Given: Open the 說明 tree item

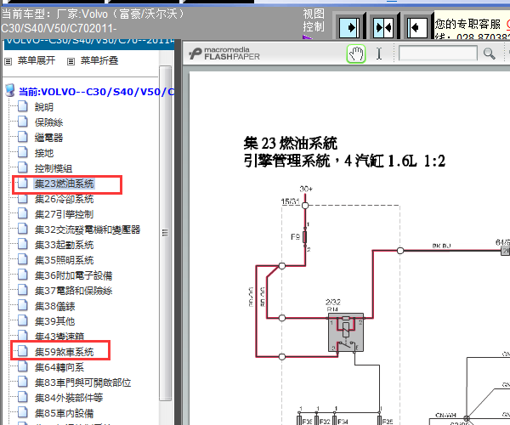Looking at the screenshot, I should (44, 107).
